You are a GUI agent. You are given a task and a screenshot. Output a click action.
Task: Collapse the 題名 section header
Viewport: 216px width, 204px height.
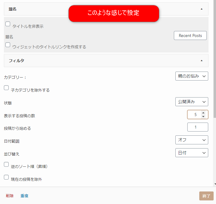coord(106,9)
